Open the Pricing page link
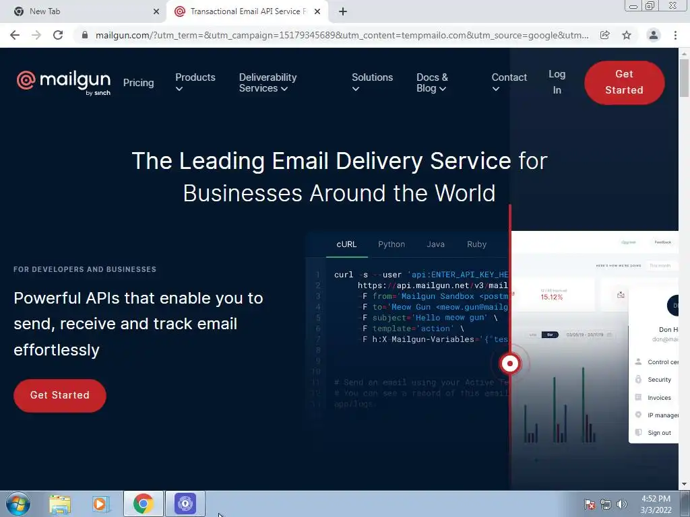The width and height of the screenshot is (690, 517). tap(138, 83)
